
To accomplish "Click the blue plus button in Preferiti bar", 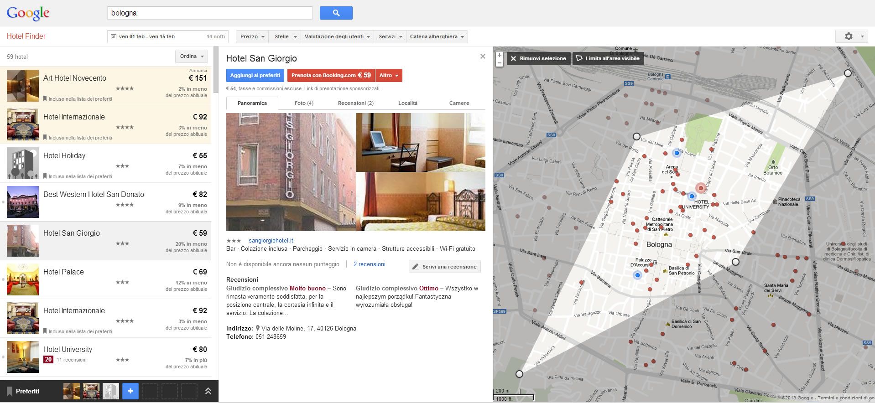I will click(x=130, y=391).
